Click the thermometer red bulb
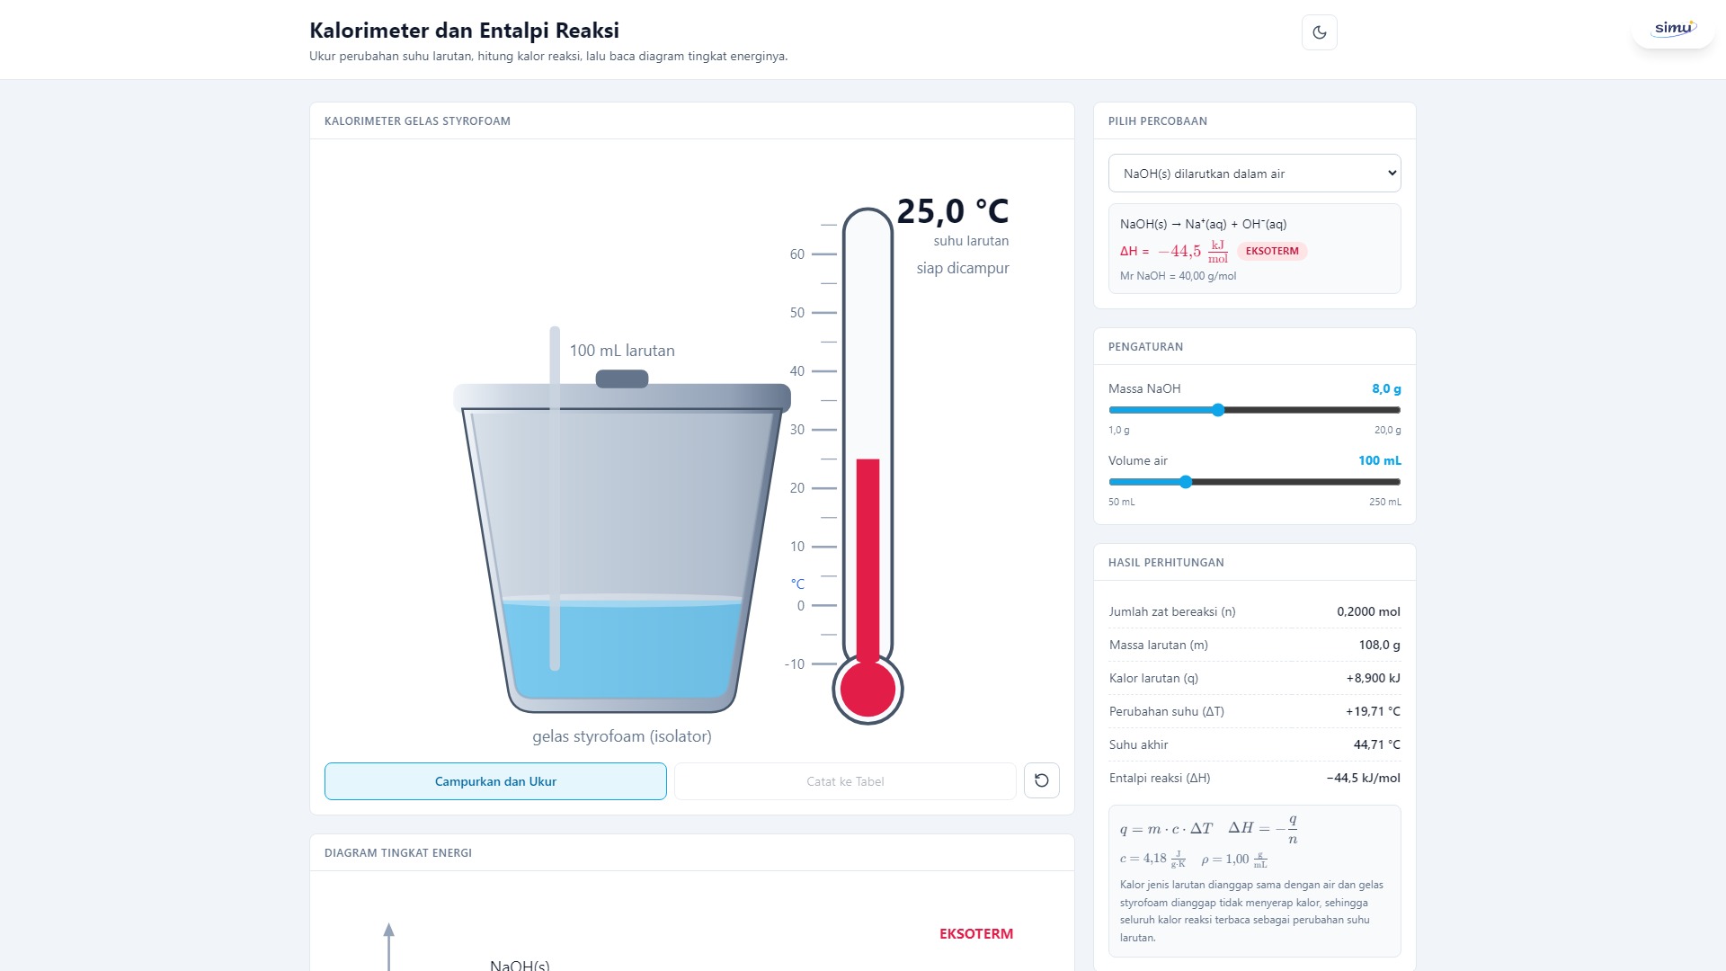This screenshot has width=1726, height=971. [x=867, y=690]
